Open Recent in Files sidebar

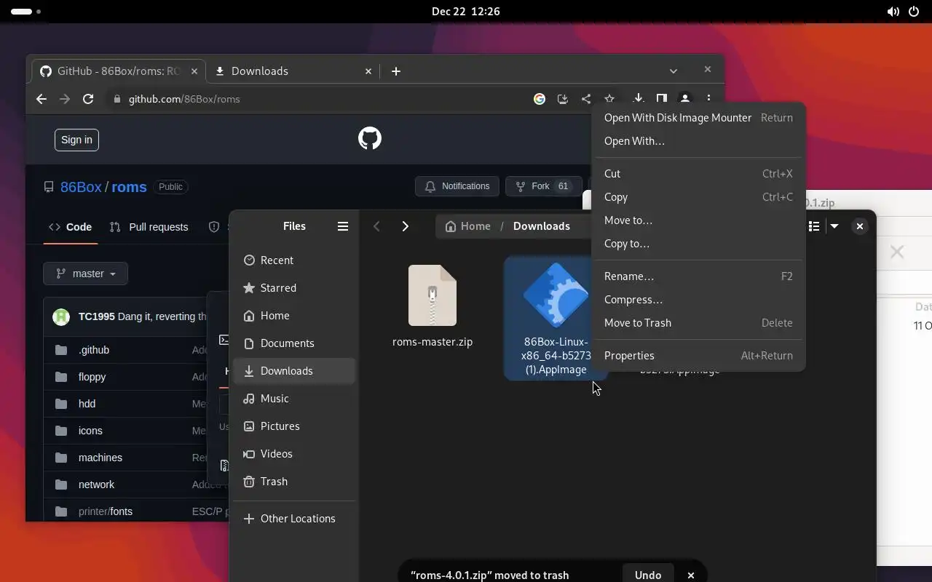tap(294, 260)
